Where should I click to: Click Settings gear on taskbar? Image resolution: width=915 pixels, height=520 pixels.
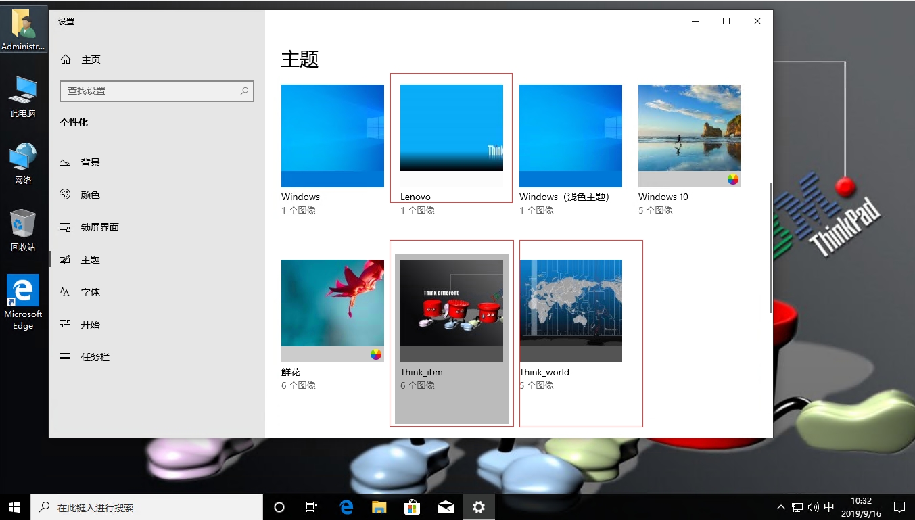[479, 507]
